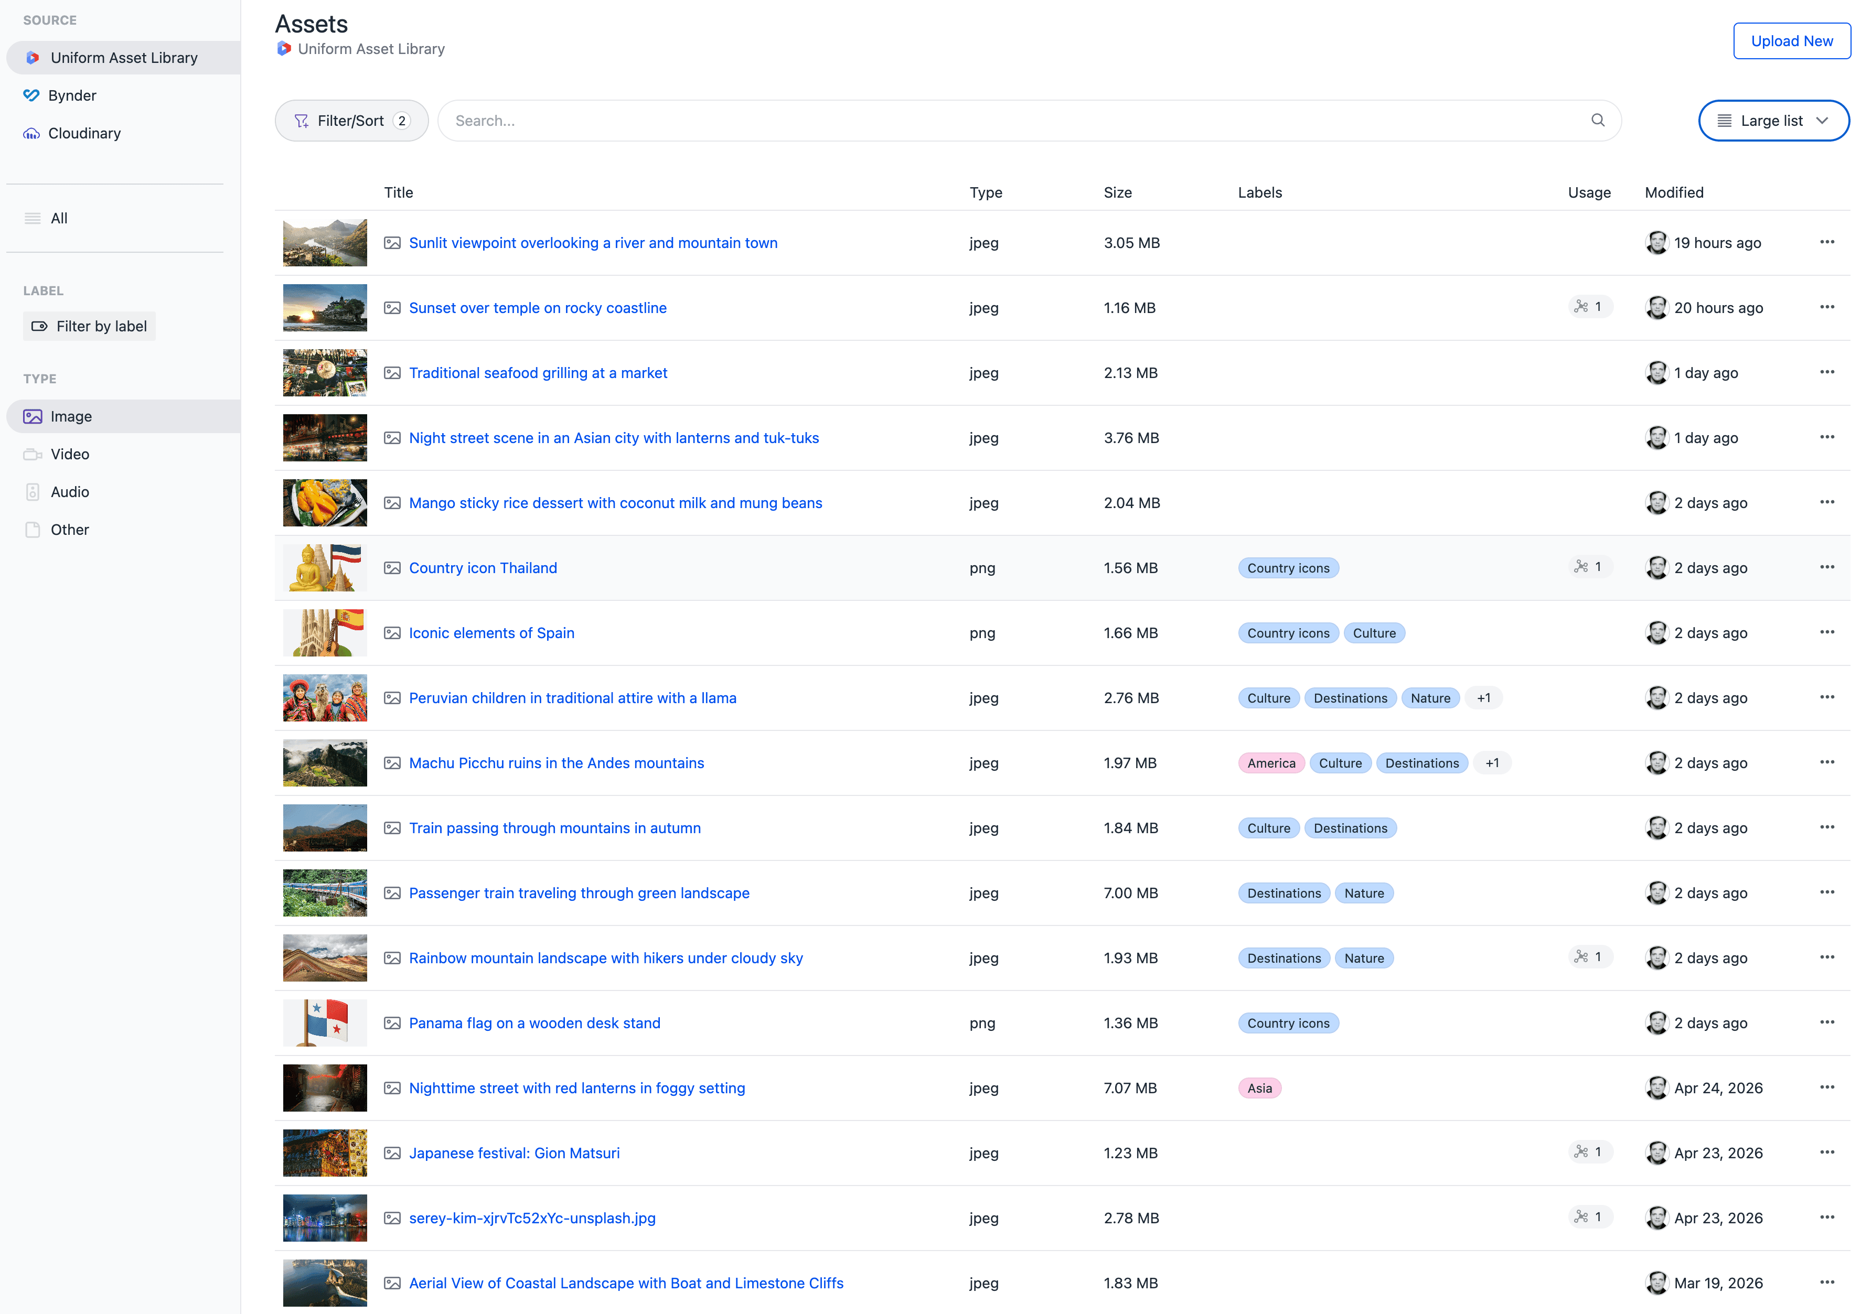Open more options for Panama flag asset
The image size is (1861, 1314).
pos(1827,1022)
